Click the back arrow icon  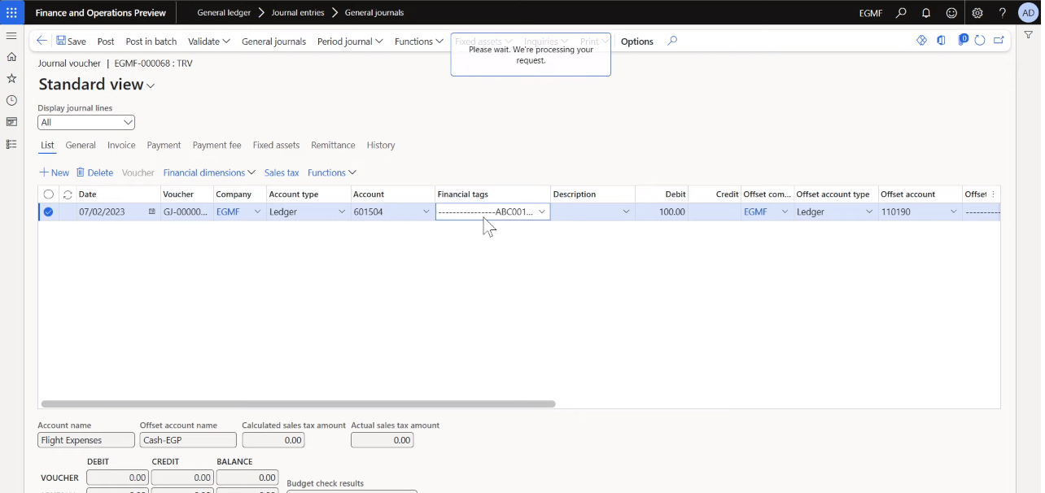coord(42,41)
